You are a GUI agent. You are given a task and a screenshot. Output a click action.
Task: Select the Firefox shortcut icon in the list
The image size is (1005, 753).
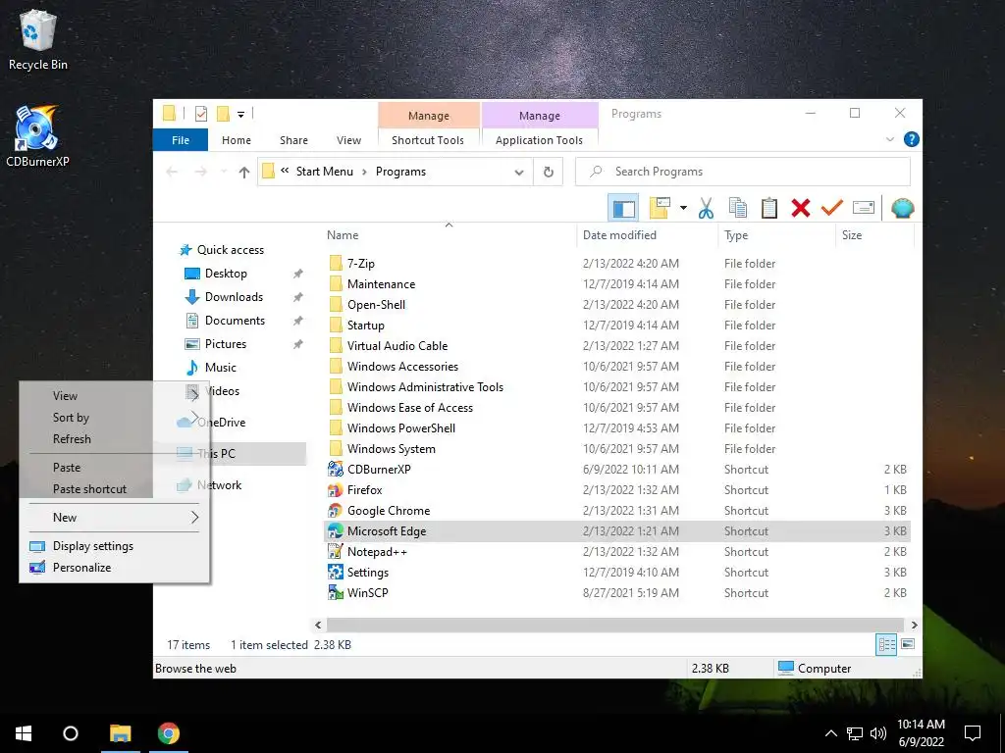[x=336, y=490]
